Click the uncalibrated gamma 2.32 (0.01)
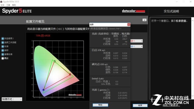Viewport: 194px width, 109px height. (122, 93)
